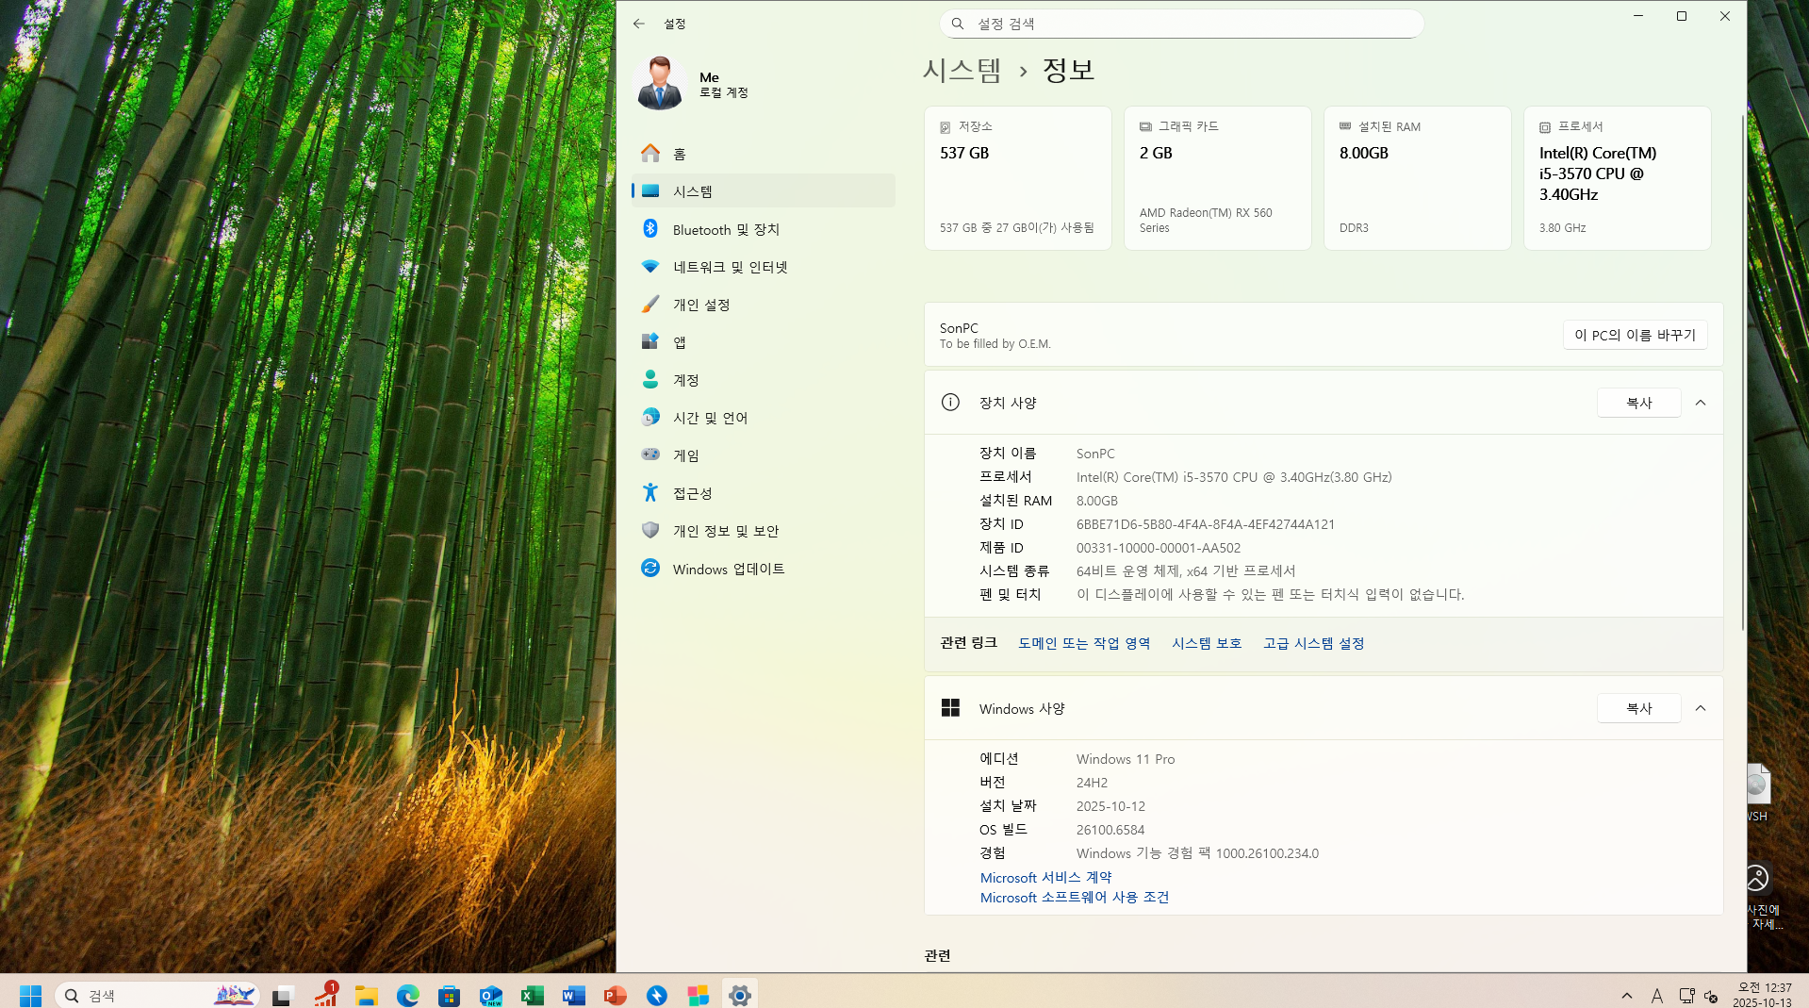Open 개인 정보 및 보안 settings
Image resolution: width=1809 pixels, height=1008 pixels.
click(x=725, y=531)
